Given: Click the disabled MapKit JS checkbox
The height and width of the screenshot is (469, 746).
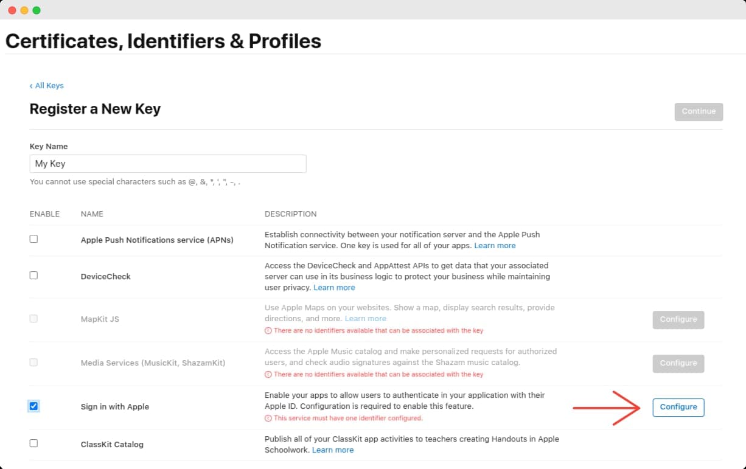Looking at the screenshot, I should 33,319.
